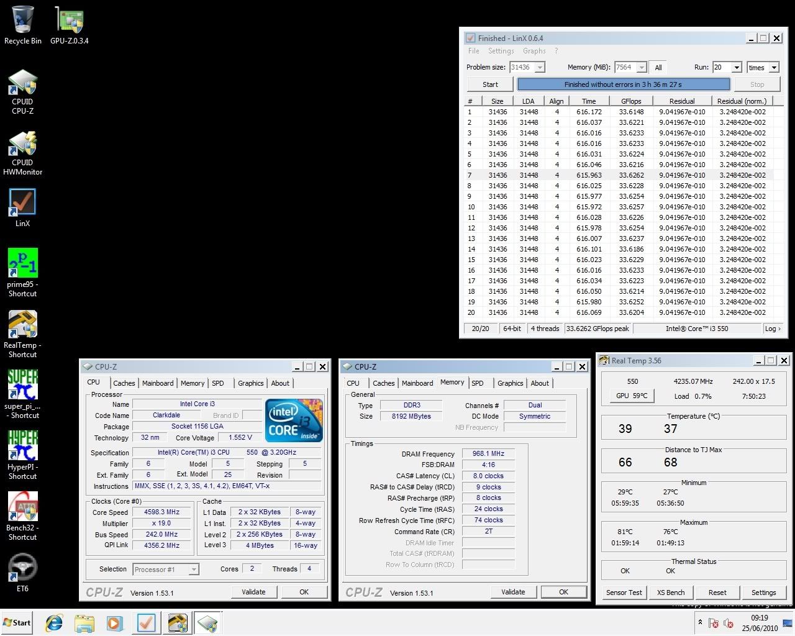This screenshot has width=795, height=636.
Task: Click OK in the right CPU-Z Memory window
Action: click(x=563, y=592)
